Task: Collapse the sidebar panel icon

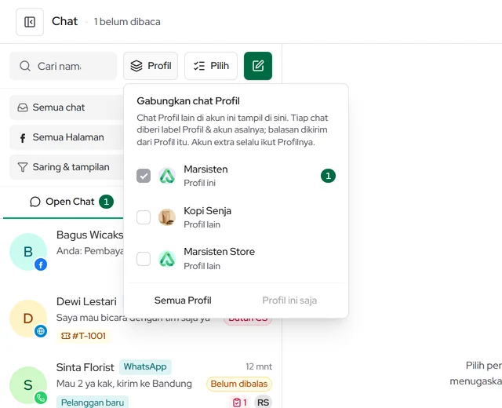Action: click(30, 22)
